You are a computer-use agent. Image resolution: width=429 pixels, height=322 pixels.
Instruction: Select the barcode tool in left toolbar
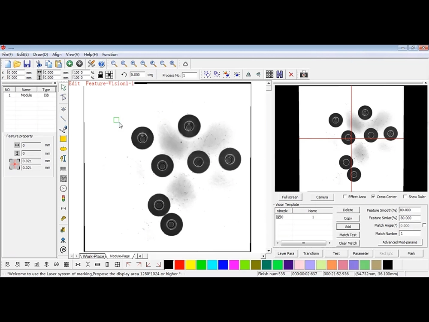pos(63,169)
